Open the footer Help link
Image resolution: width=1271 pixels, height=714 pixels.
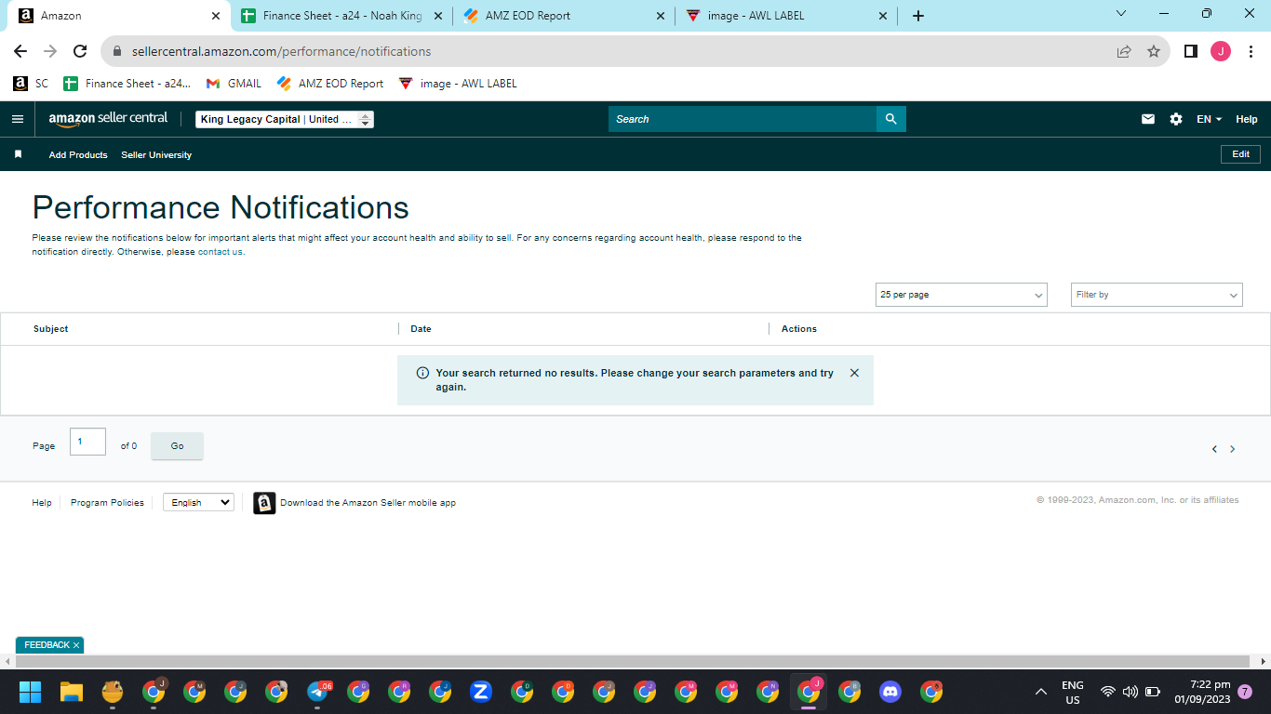(x=42, y=503)
